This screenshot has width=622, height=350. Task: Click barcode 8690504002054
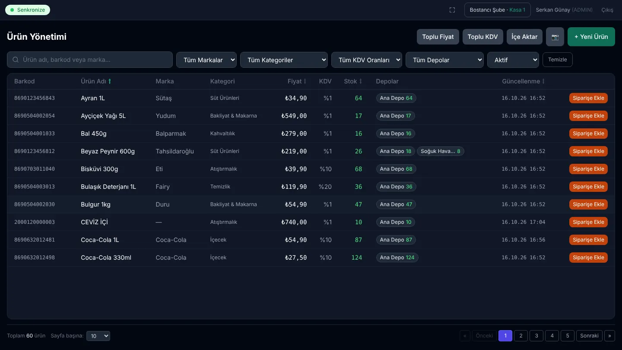coord(35,116)
